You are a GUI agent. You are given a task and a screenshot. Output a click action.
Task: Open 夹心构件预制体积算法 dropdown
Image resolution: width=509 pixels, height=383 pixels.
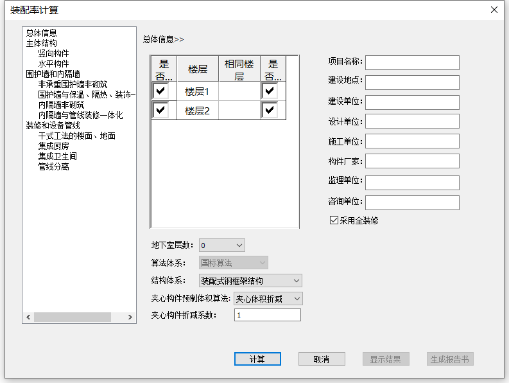(x=268, y=298)
